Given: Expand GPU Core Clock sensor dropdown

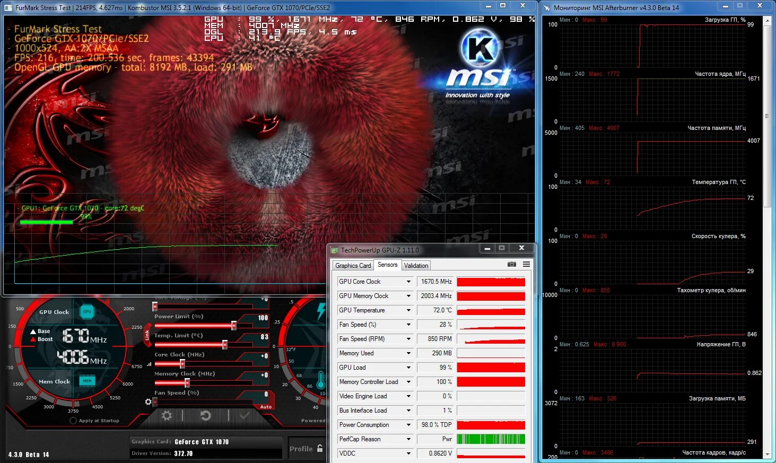Looking at the screenshot, I should [x=408, y=282].
